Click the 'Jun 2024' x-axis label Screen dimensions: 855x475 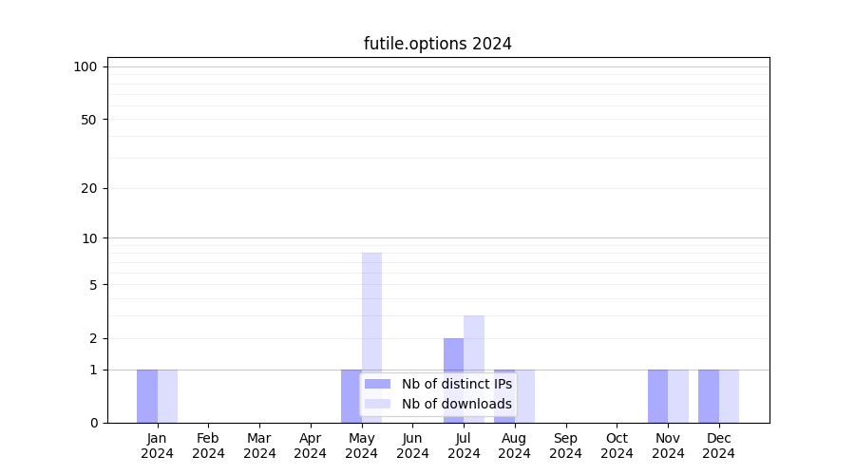tap(412, 446)
